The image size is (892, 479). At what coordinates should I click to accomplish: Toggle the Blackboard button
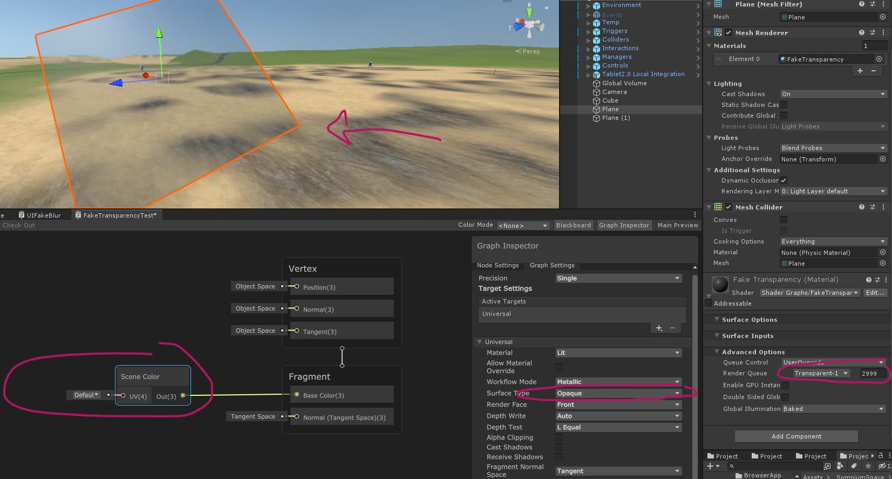pyautogui.click(x=573, y=225)
